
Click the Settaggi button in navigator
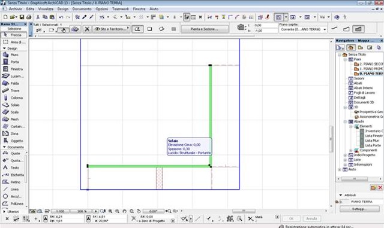tap(359, 209)
